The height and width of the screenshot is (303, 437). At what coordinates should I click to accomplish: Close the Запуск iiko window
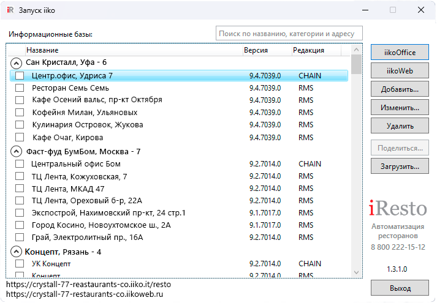(x=421, y=10)
